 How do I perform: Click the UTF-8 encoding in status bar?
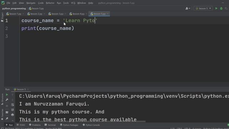point(187,128)
